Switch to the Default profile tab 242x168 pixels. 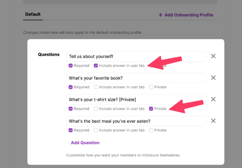33,15
